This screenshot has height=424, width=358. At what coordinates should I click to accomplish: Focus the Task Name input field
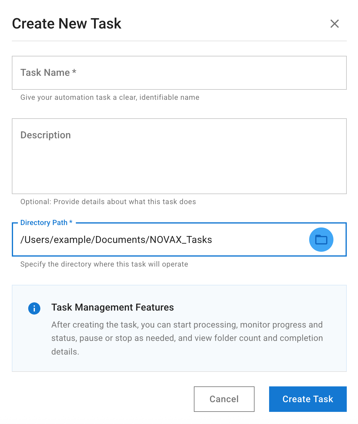point(179,73)
